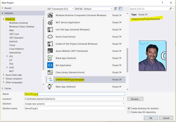Enable Create new Git repository checkbox
The width and height of the screenshot is (176, 122).
pos(129,112)
